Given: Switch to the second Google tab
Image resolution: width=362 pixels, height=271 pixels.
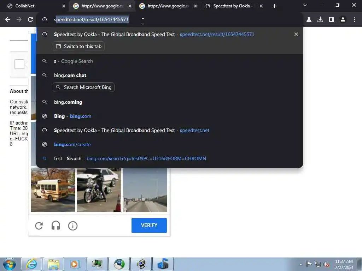Looking at the screenshot, I should pyautogui.click(x=168, y=6).
